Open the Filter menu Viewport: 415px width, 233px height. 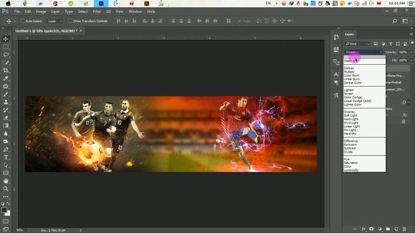(x=97, y=12)
